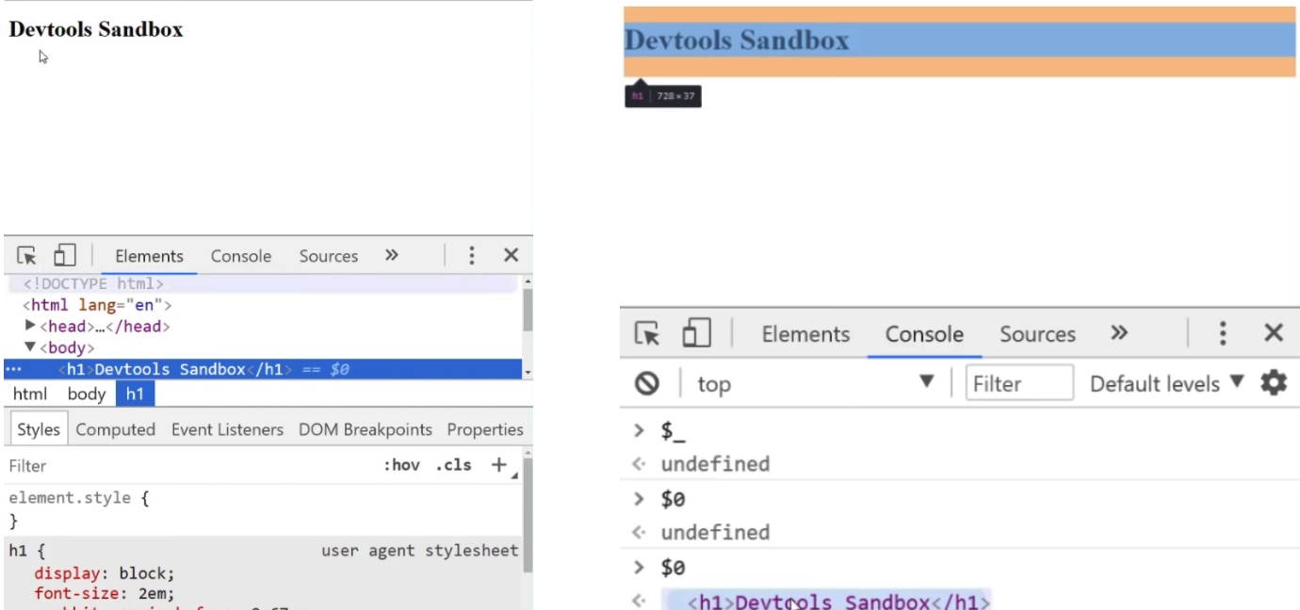1300x610 pixels.
Task: Open Sources tab in left DevTools
Action: pyautogui.click(x=329, y=256)
